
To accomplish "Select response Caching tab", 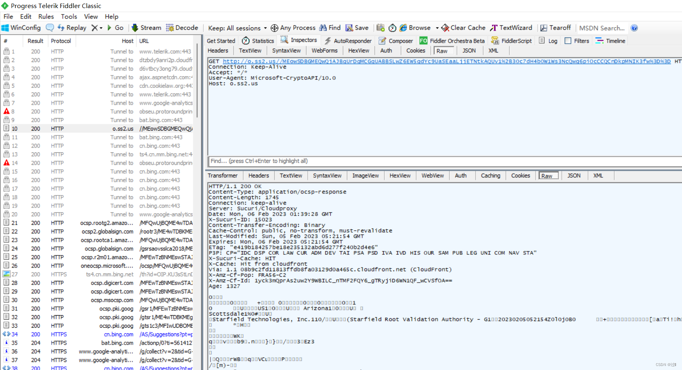I will click(490, 175).
